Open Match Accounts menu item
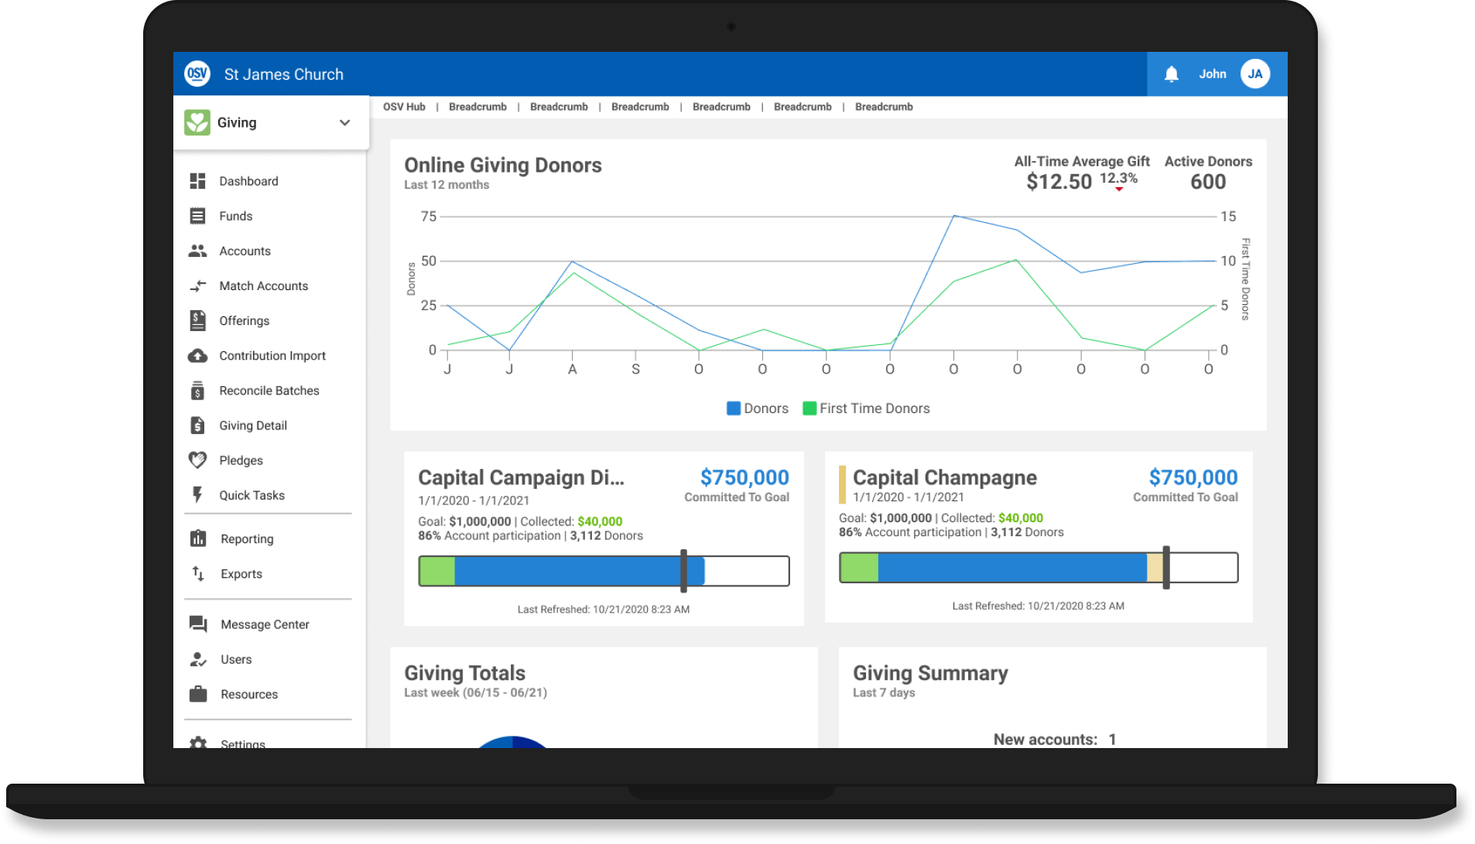 pyautogui.click(x=263, y=286)
